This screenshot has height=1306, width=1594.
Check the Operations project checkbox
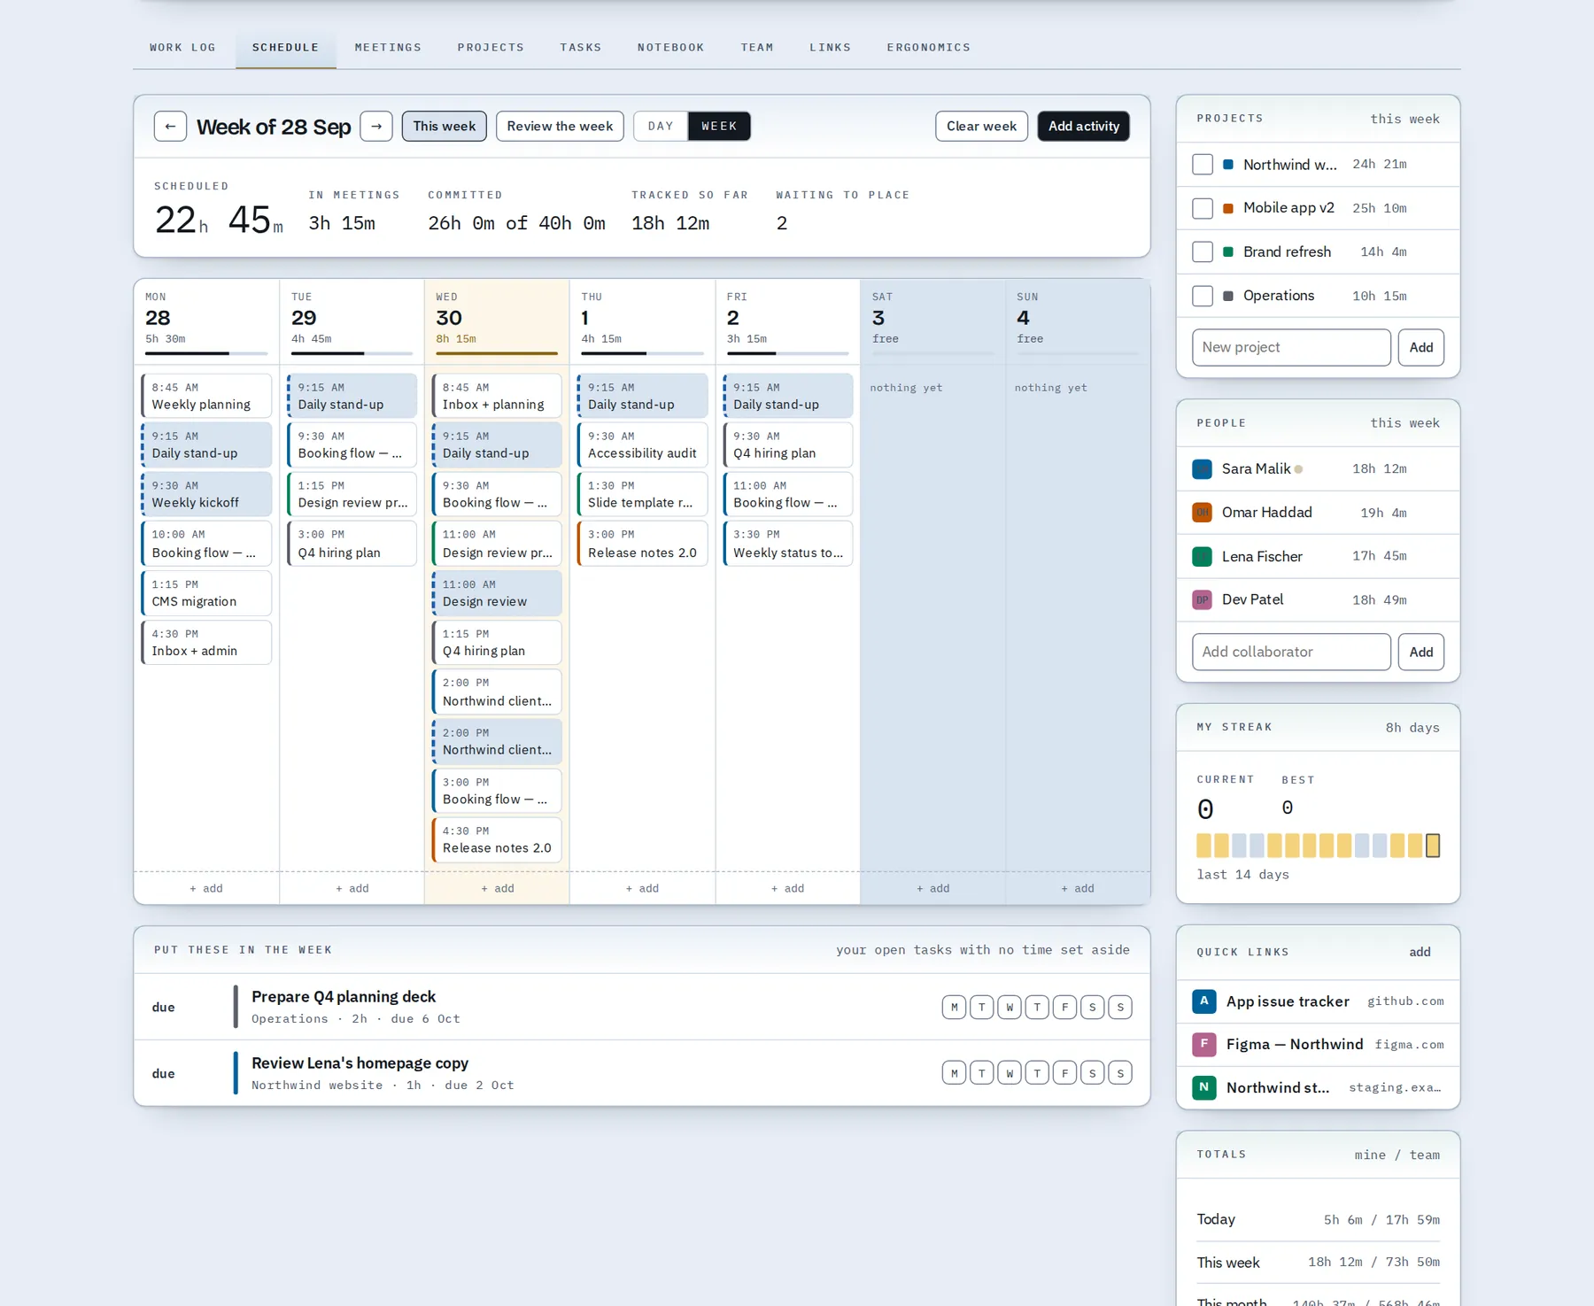point(1203,296)
